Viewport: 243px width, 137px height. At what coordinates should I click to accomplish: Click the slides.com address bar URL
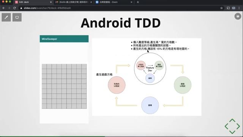47,8
